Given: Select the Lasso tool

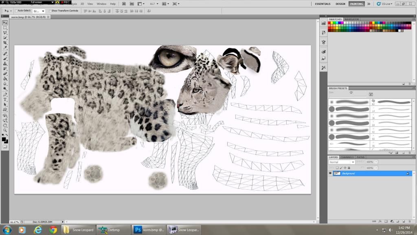Looking at the screenshot, I should pyautogui.click(x=5, y=33).
